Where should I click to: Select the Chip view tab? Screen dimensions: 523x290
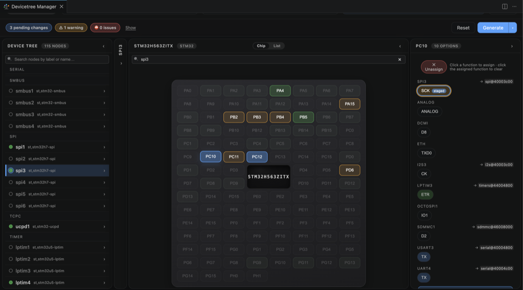point(261,46)
